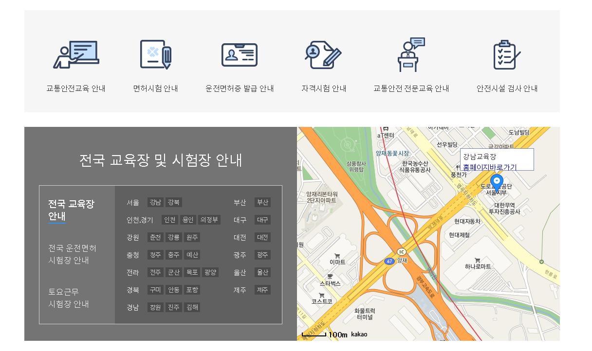Select 광양 under the 전라 region
Screen dimensions: 592x351
point(210,272)
